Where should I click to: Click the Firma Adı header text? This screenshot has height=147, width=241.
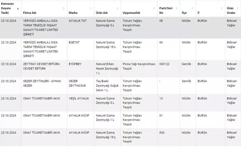pos(30,13)
